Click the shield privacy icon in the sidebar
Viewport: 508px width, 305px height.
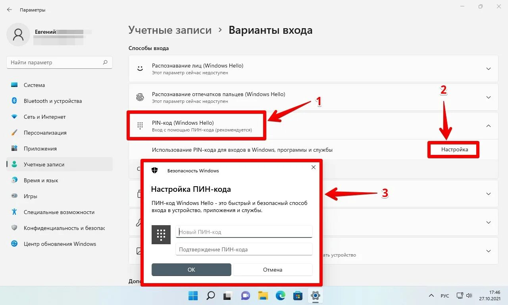click(x=14, y=228)
